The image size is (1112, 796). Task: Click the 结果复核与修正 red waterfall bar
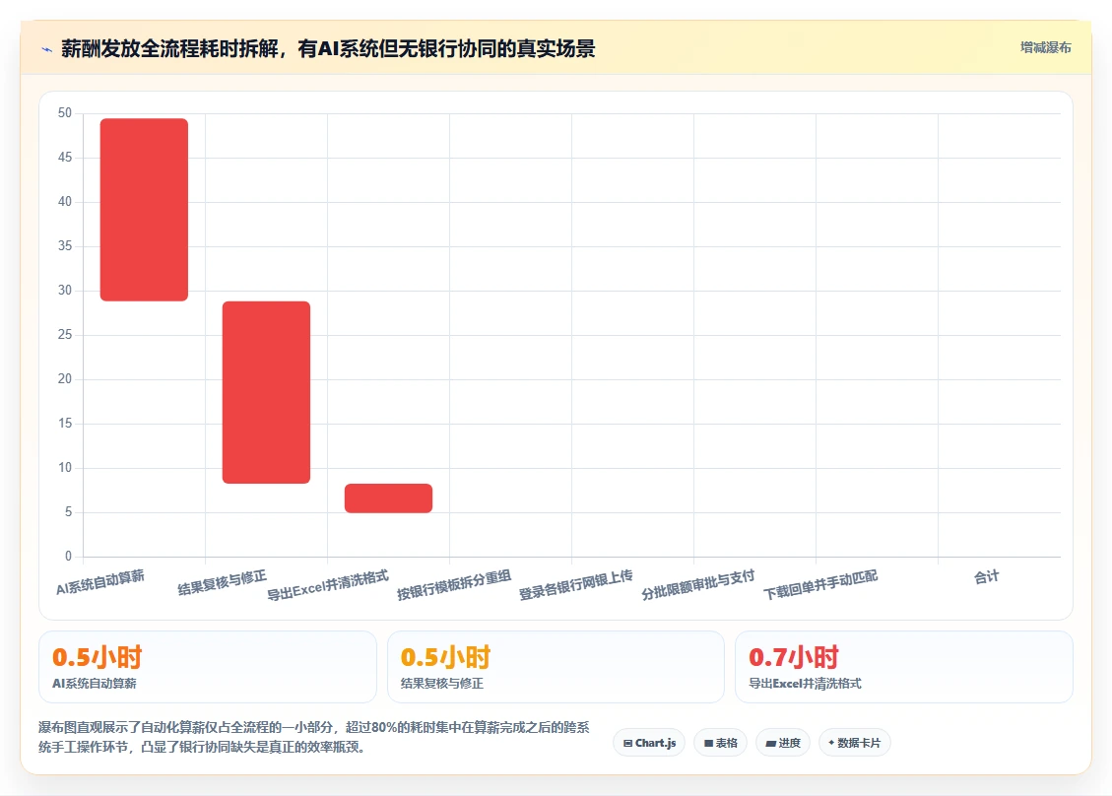pos(266,392)
